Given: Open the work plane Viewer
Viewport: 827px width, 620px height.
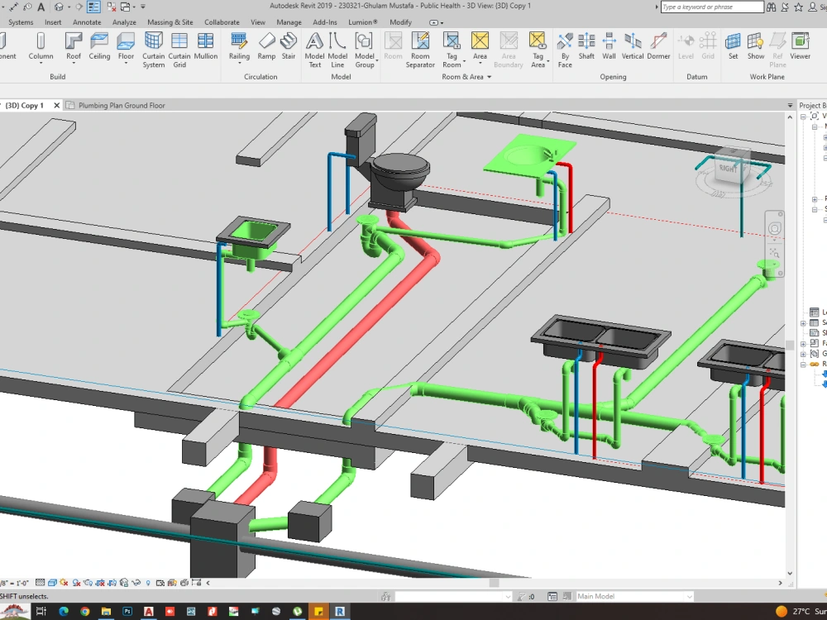Looking at the screenshot, I should click(x=800, y=46).
